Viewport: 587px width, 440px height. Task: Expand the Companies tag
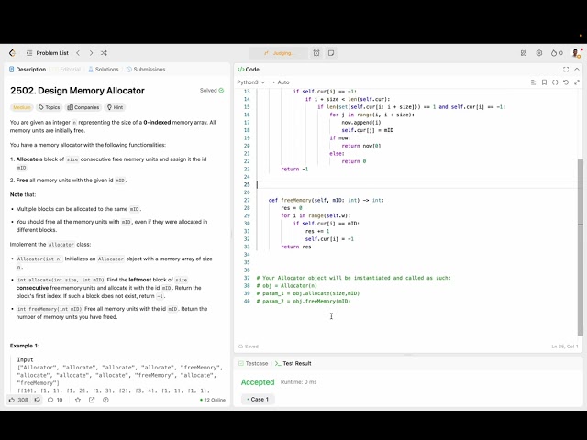pyautogui.click(x=83, y=107)
